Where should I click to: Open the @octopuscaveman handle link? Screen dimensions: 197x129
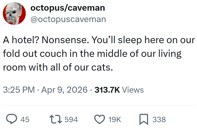coord(68,19)
